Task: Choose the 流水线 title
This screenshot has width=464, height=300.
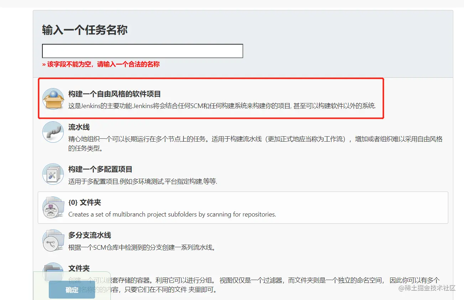Action: (79, 127)
